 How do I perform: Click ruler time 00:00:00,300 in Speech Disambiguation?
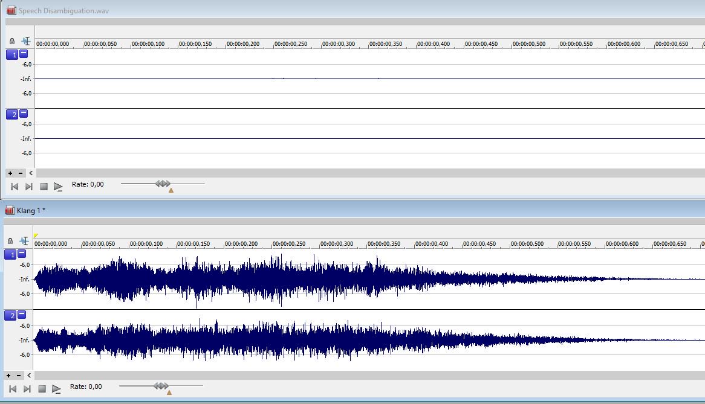point(339,44)
